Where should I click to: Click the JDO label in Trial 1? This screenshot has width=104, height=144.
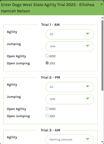click(x=52, y=63)
